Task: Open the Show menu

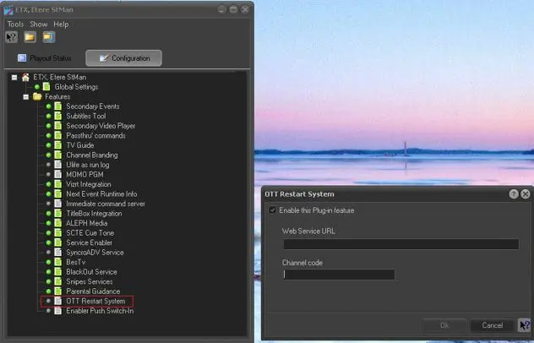Action: pos(39,24)
